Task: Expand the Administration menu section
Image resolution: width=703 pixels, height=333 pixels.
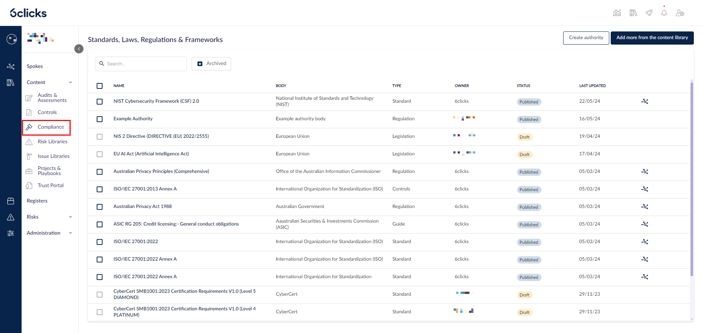Action: (70, 233)
